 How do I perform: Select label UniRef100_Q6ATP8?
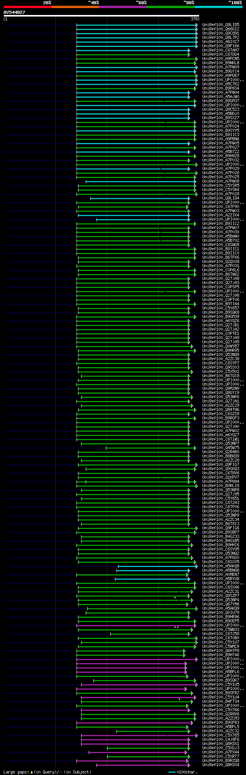[x=221, y=651]
